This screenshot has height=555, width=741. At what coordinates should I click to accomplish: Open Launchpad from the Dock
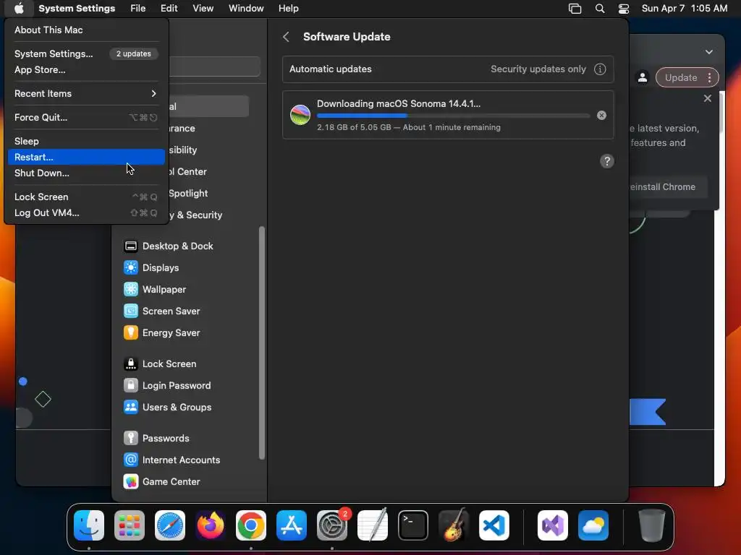point(130,525)
